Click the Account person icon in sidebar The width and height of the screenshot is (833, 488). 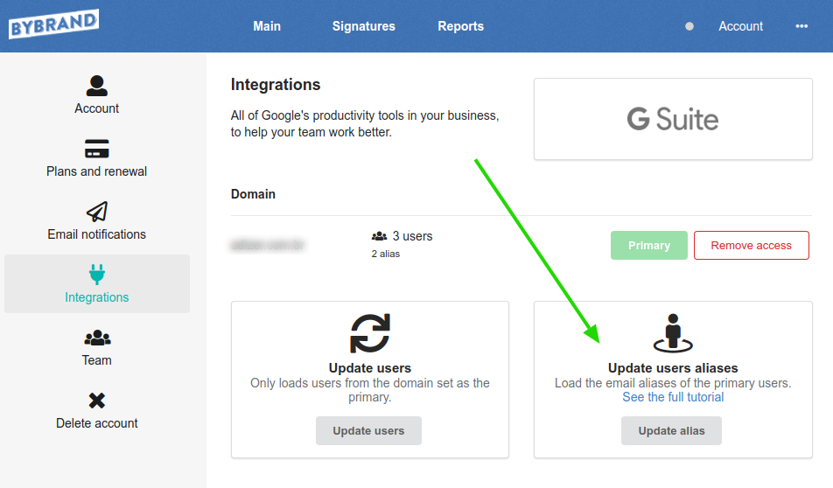(96, 86)
